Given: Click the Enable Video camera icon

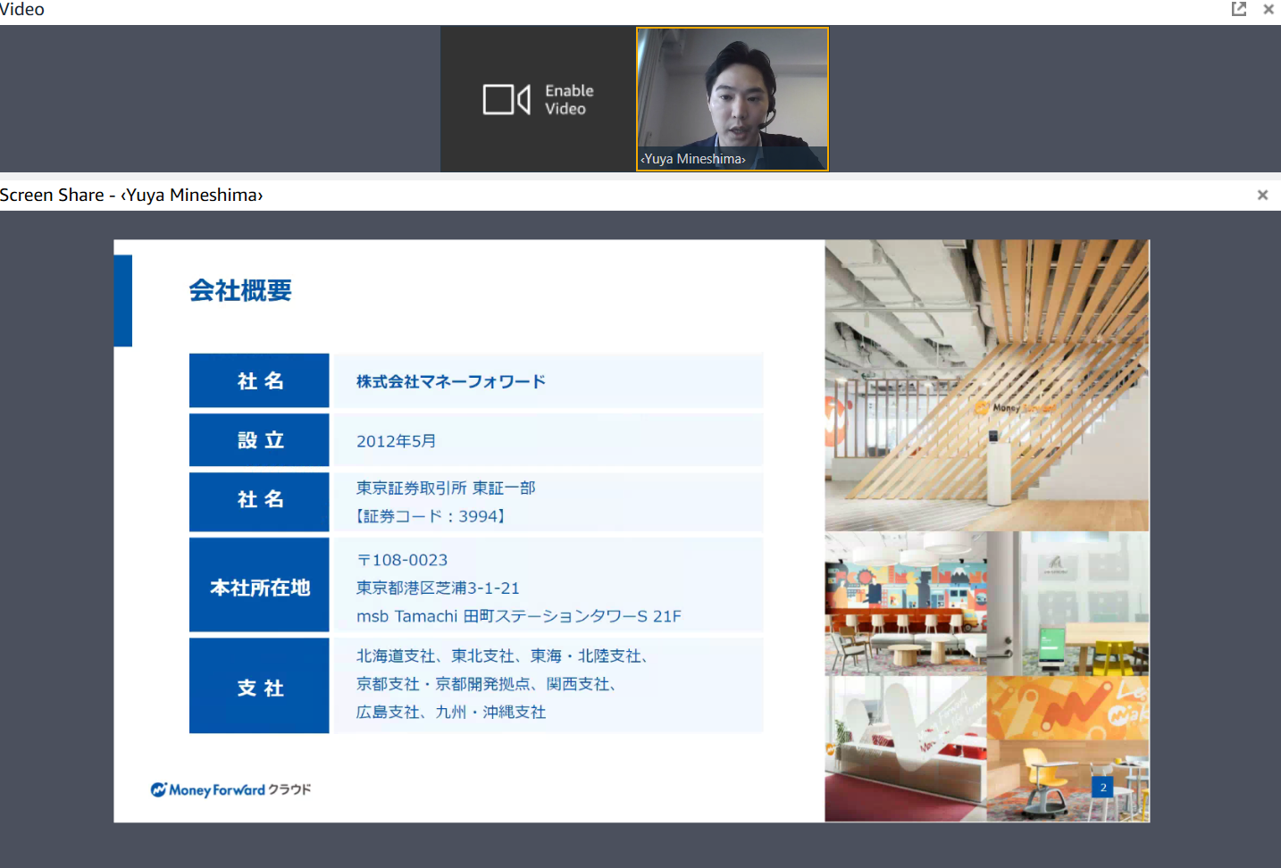Looking at the screenshot, I should click(x=507, y=99).
